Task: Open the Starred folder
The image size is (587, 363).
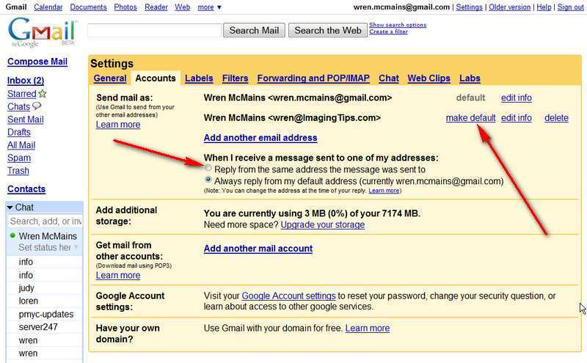Action: tap(22, 94)
